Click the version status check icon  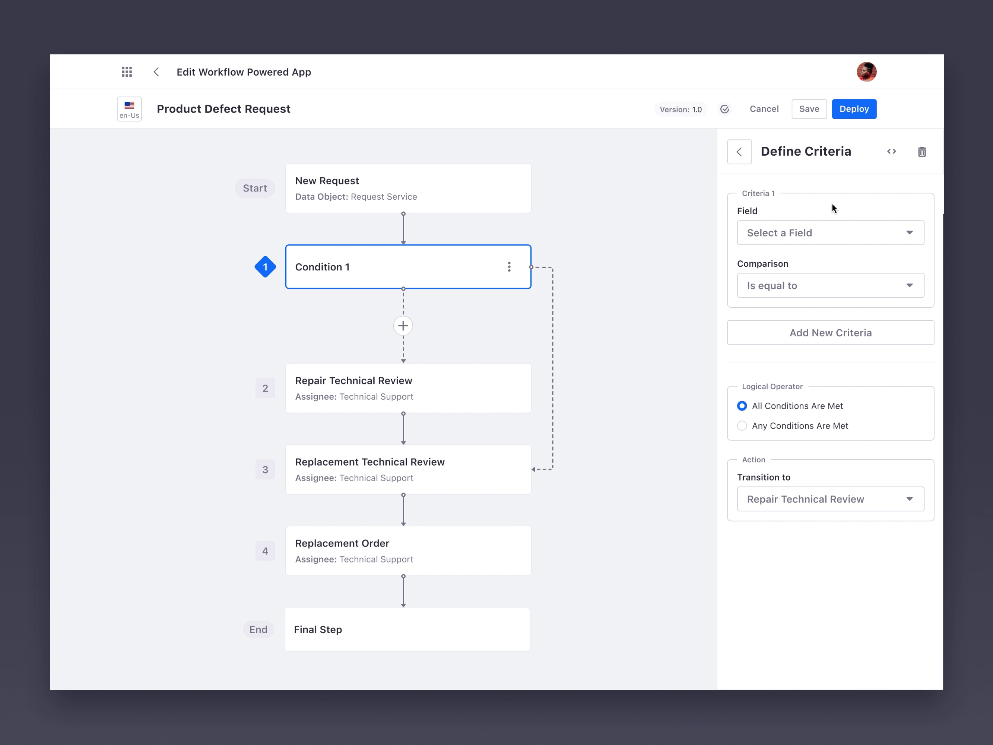coord(724,109)
